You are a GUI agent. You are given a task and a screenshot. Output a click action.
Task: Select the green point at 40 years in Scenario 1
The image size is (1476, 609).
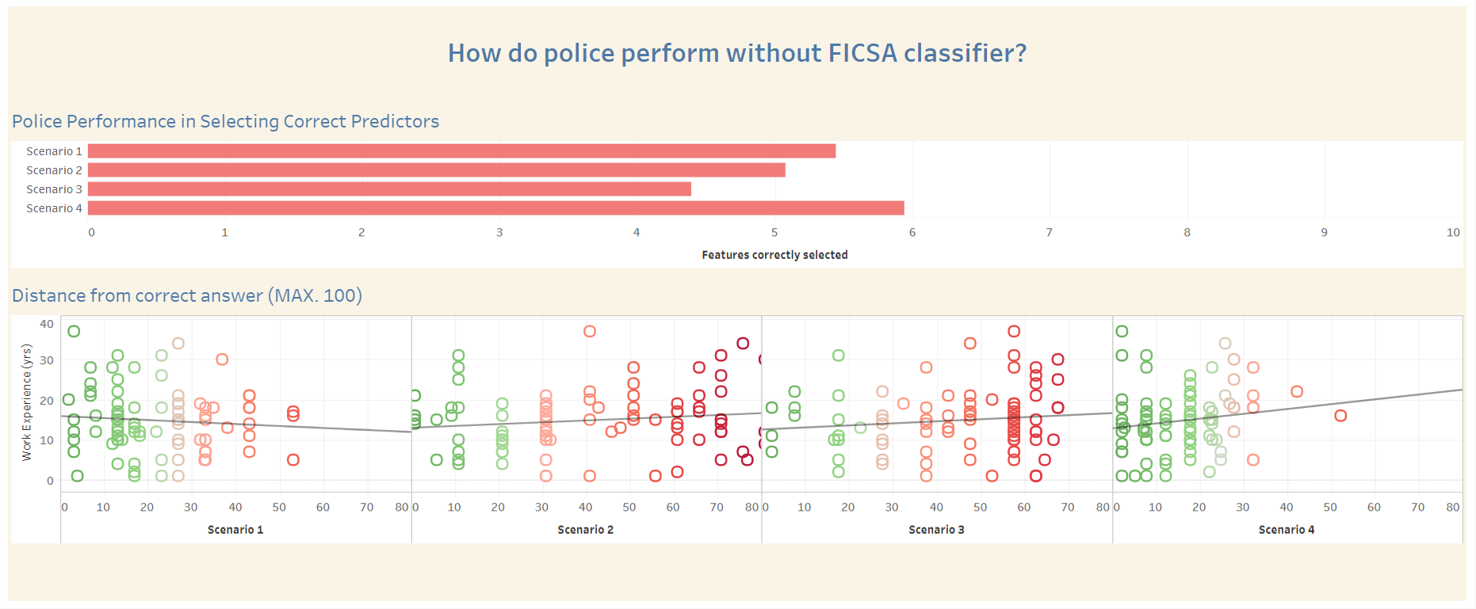[74, 331]
